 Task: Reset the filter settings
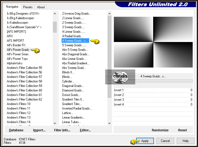point(182,130)
